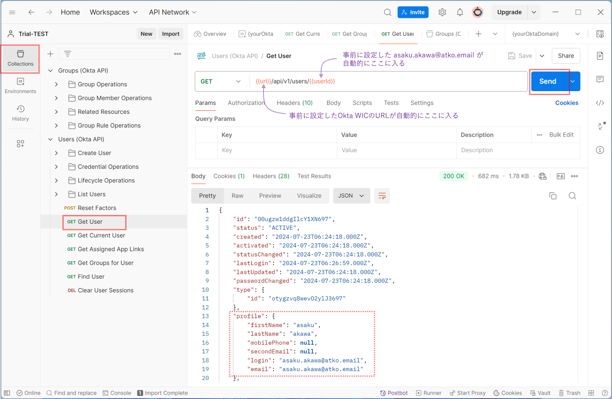Open the JSON response format dropdown
The image size is (612, 399).
click(352, 196)
